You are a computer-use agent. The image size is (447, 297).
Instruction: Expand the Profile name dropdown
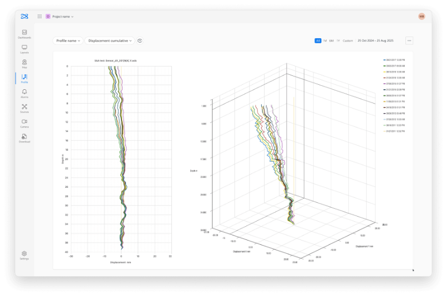click(x=68, y=40)
